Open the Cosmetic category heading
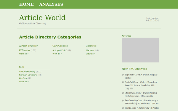The width and height of the screenshot is (178, 111). (x=91, y=46)
